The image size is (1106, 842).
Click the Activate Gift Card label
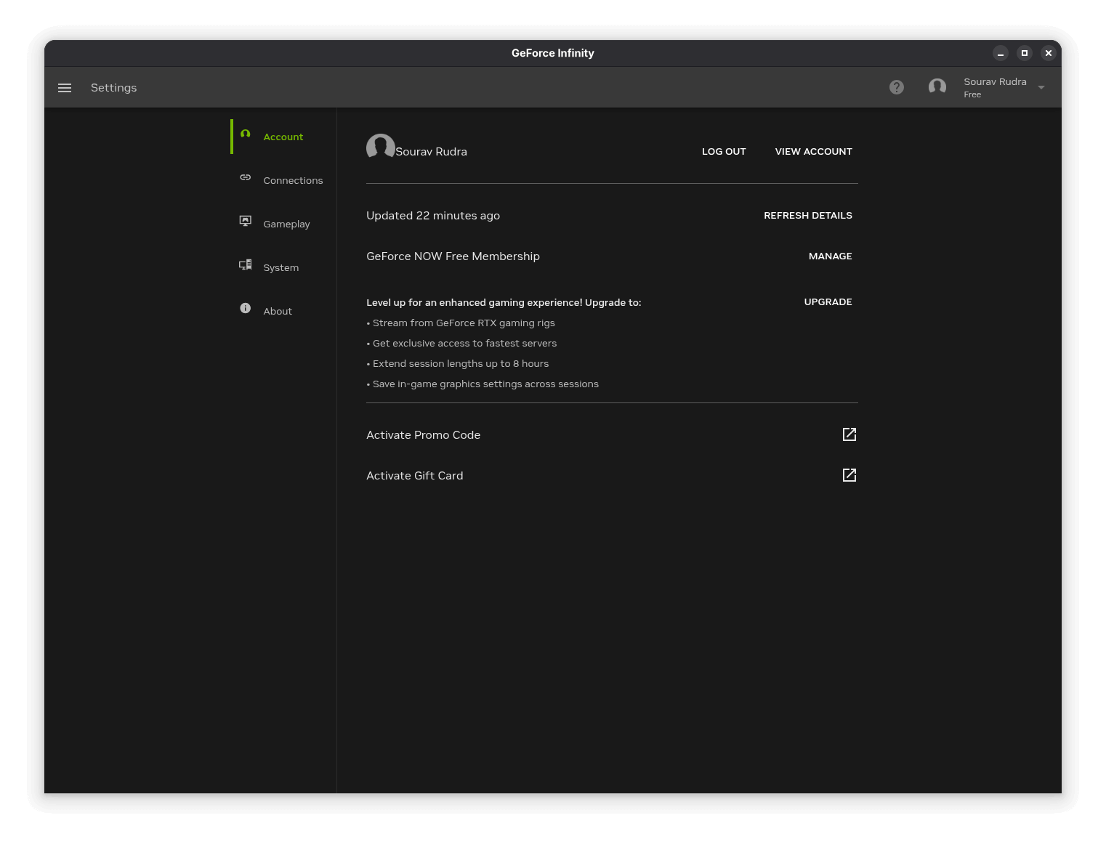(414, 476)
